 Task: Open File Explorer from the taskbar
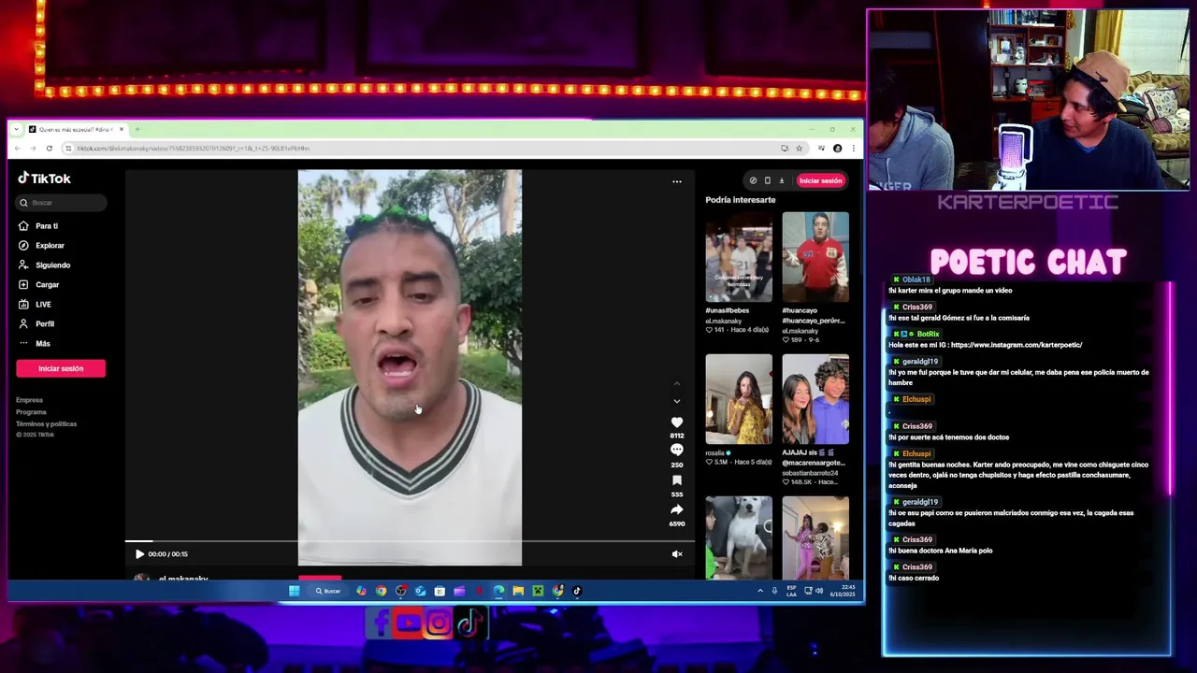[x=518, y=591]
